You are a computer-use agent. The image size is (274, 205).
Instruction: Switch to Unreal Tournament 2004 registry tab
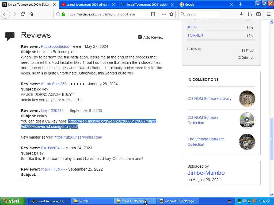(x=147, y=5)
